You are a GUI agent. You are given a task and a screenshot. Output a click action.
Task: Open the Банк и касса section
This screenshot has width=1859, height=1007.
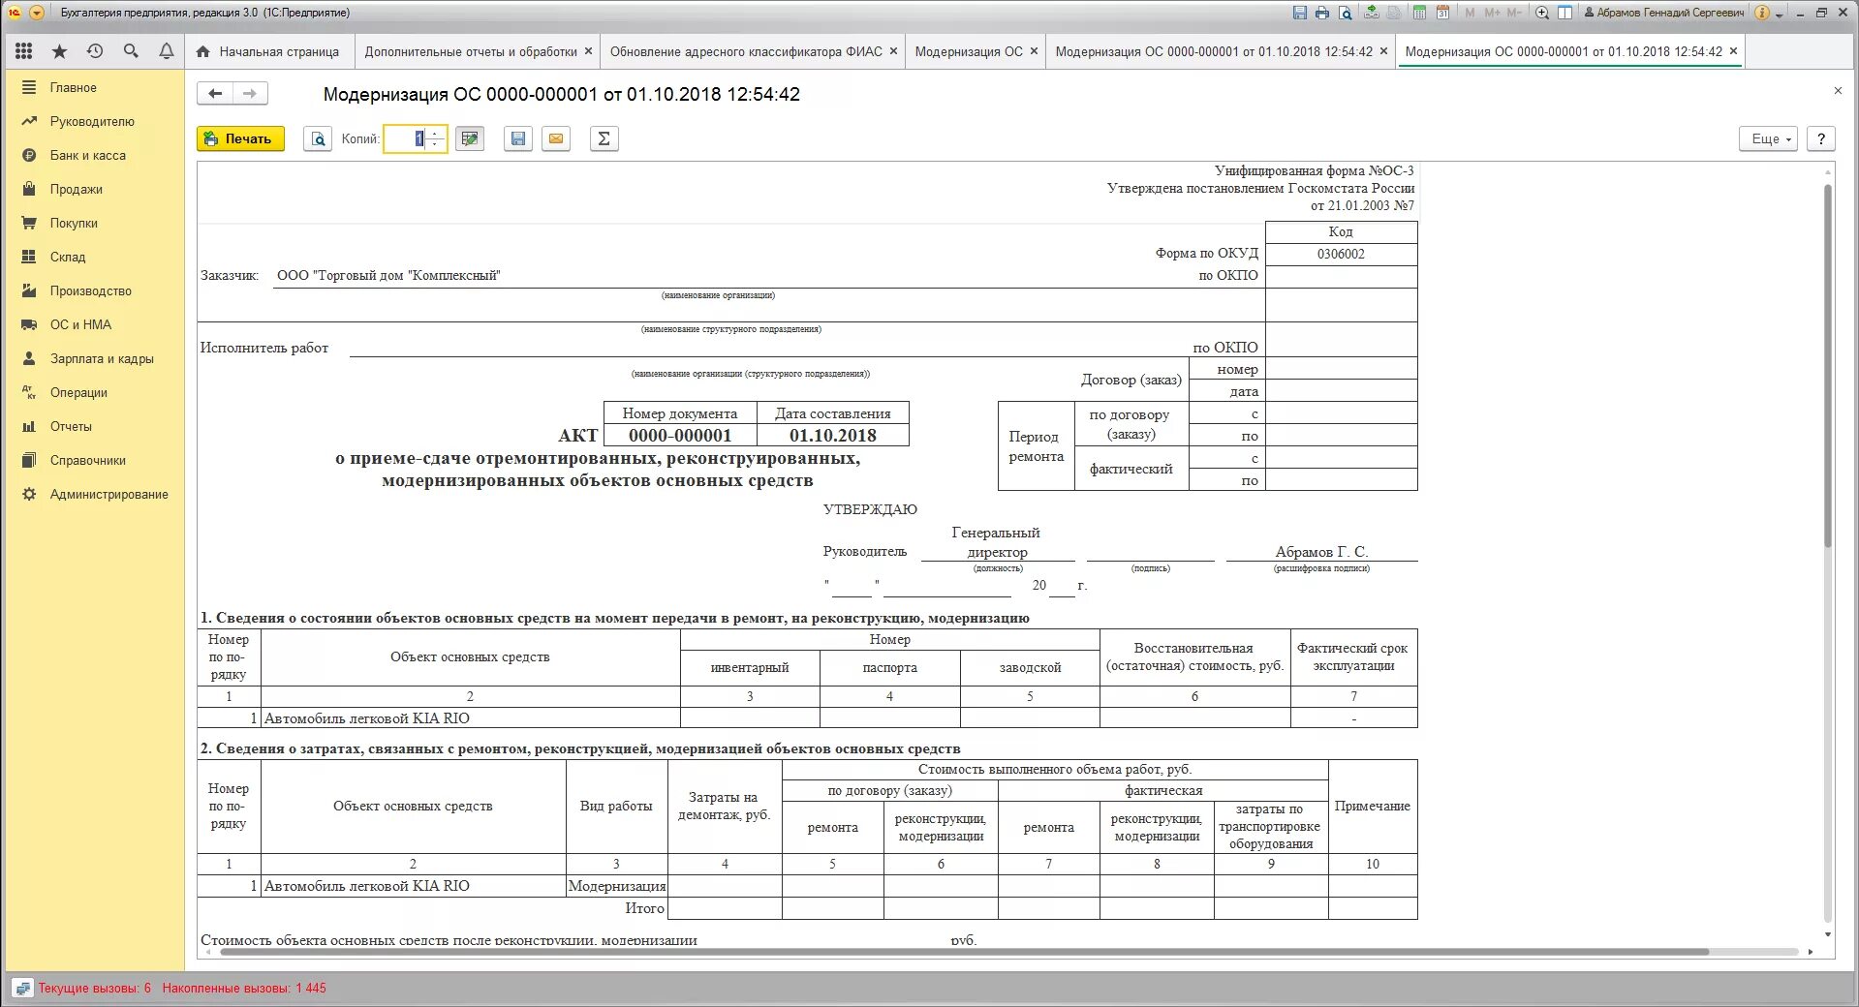(95, 155)
